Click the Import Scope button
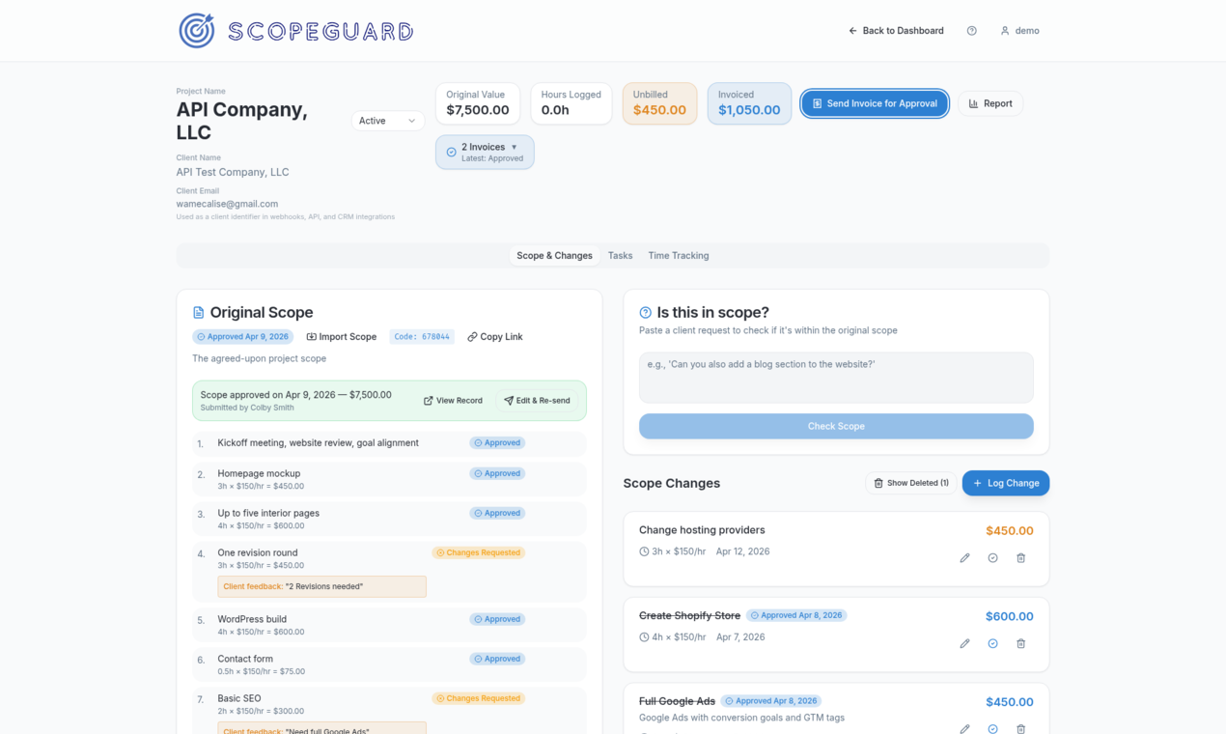The image size is (1226, 734). pyautogui.click(x=342, y=337)
